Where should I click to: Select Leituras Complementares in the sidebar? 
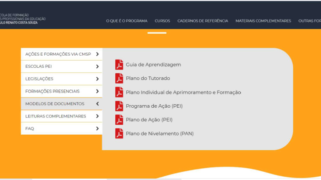click(61, 116)
